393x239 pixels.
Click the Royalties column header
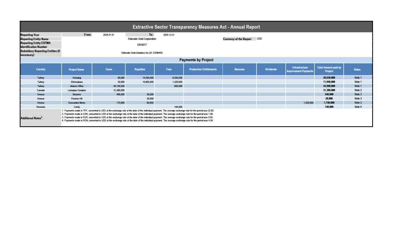point(140,69)
